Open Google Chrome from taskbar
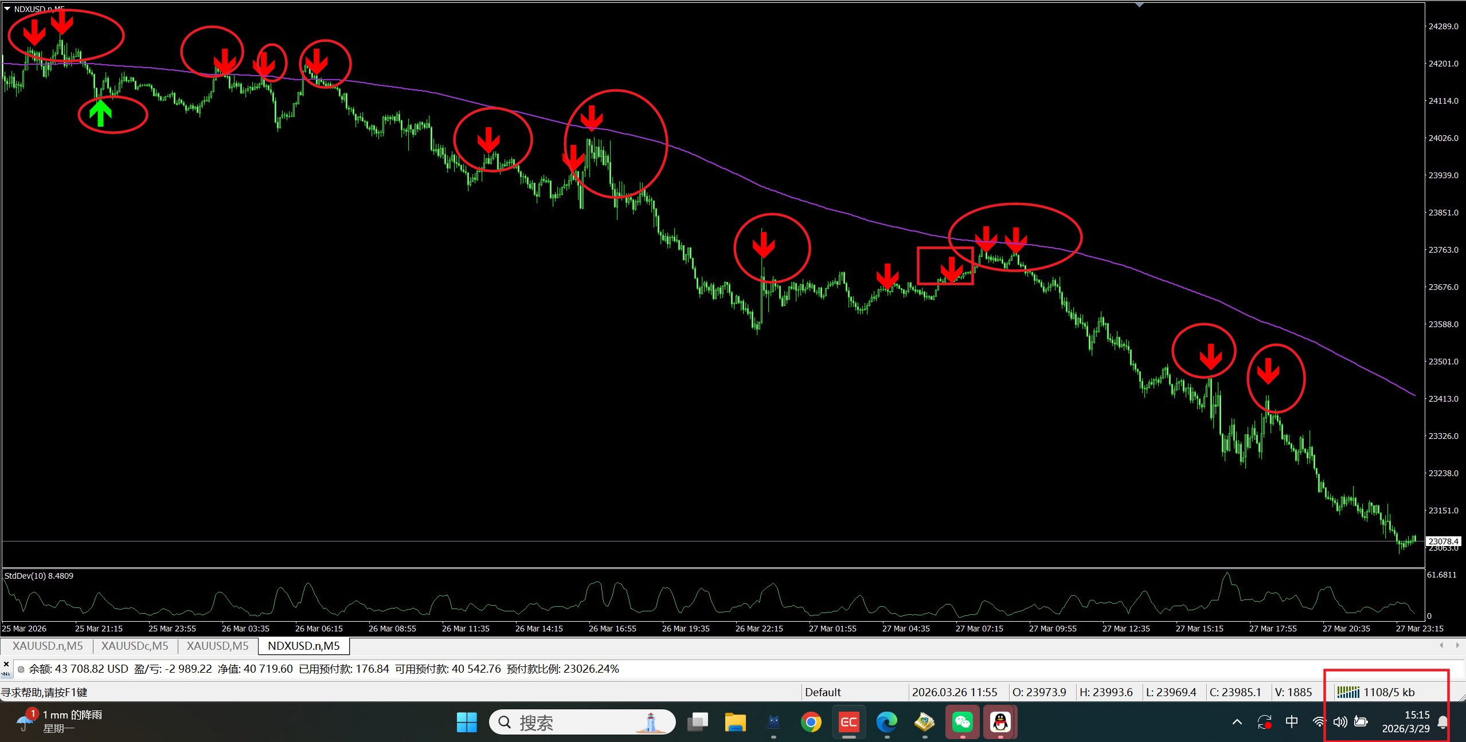 (811, 722)
